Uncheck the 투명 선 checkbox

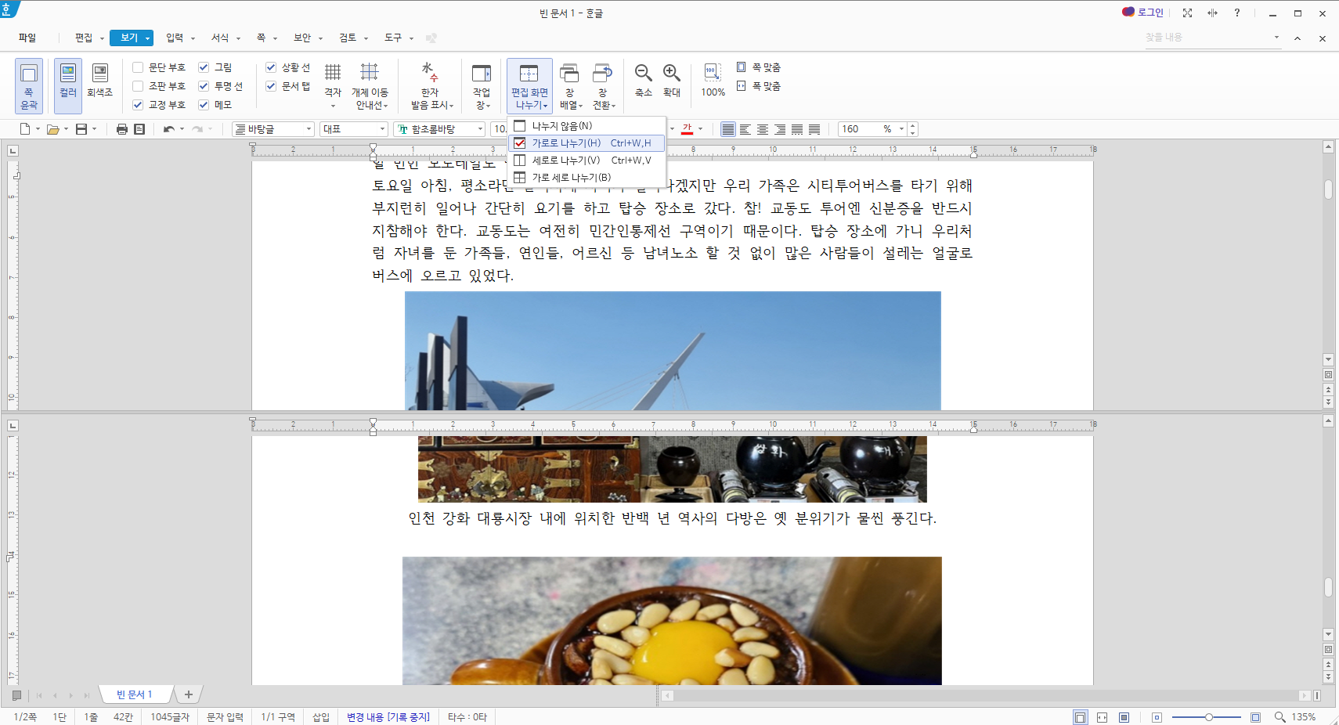tap(204, 86)
